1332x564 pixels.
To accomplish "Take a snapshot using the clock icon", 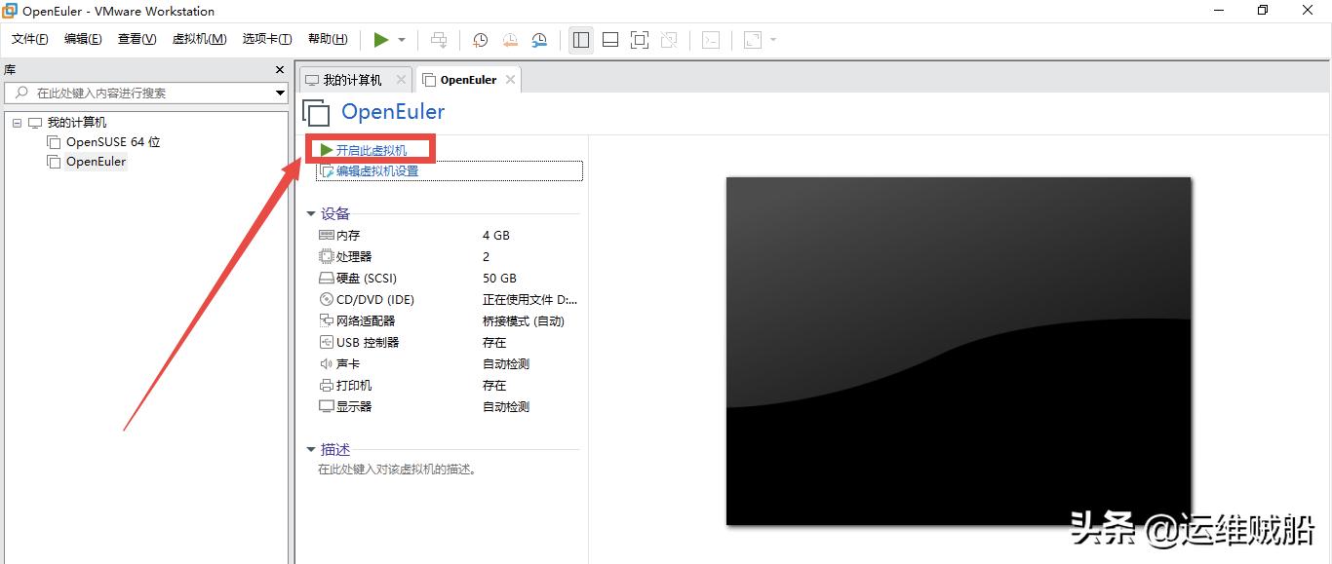I will (481, 40).
